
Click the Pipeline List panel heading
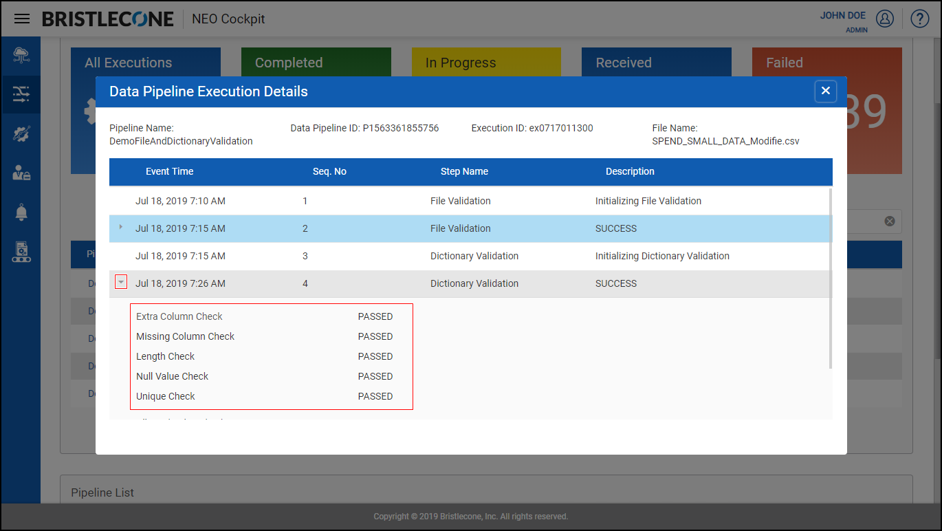(102, 492)
